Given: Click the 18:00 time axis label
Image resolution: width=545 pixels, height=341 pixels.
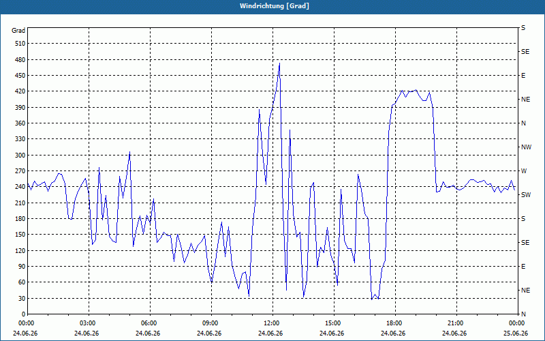Looking at the screenshot, I should [395, 323].
